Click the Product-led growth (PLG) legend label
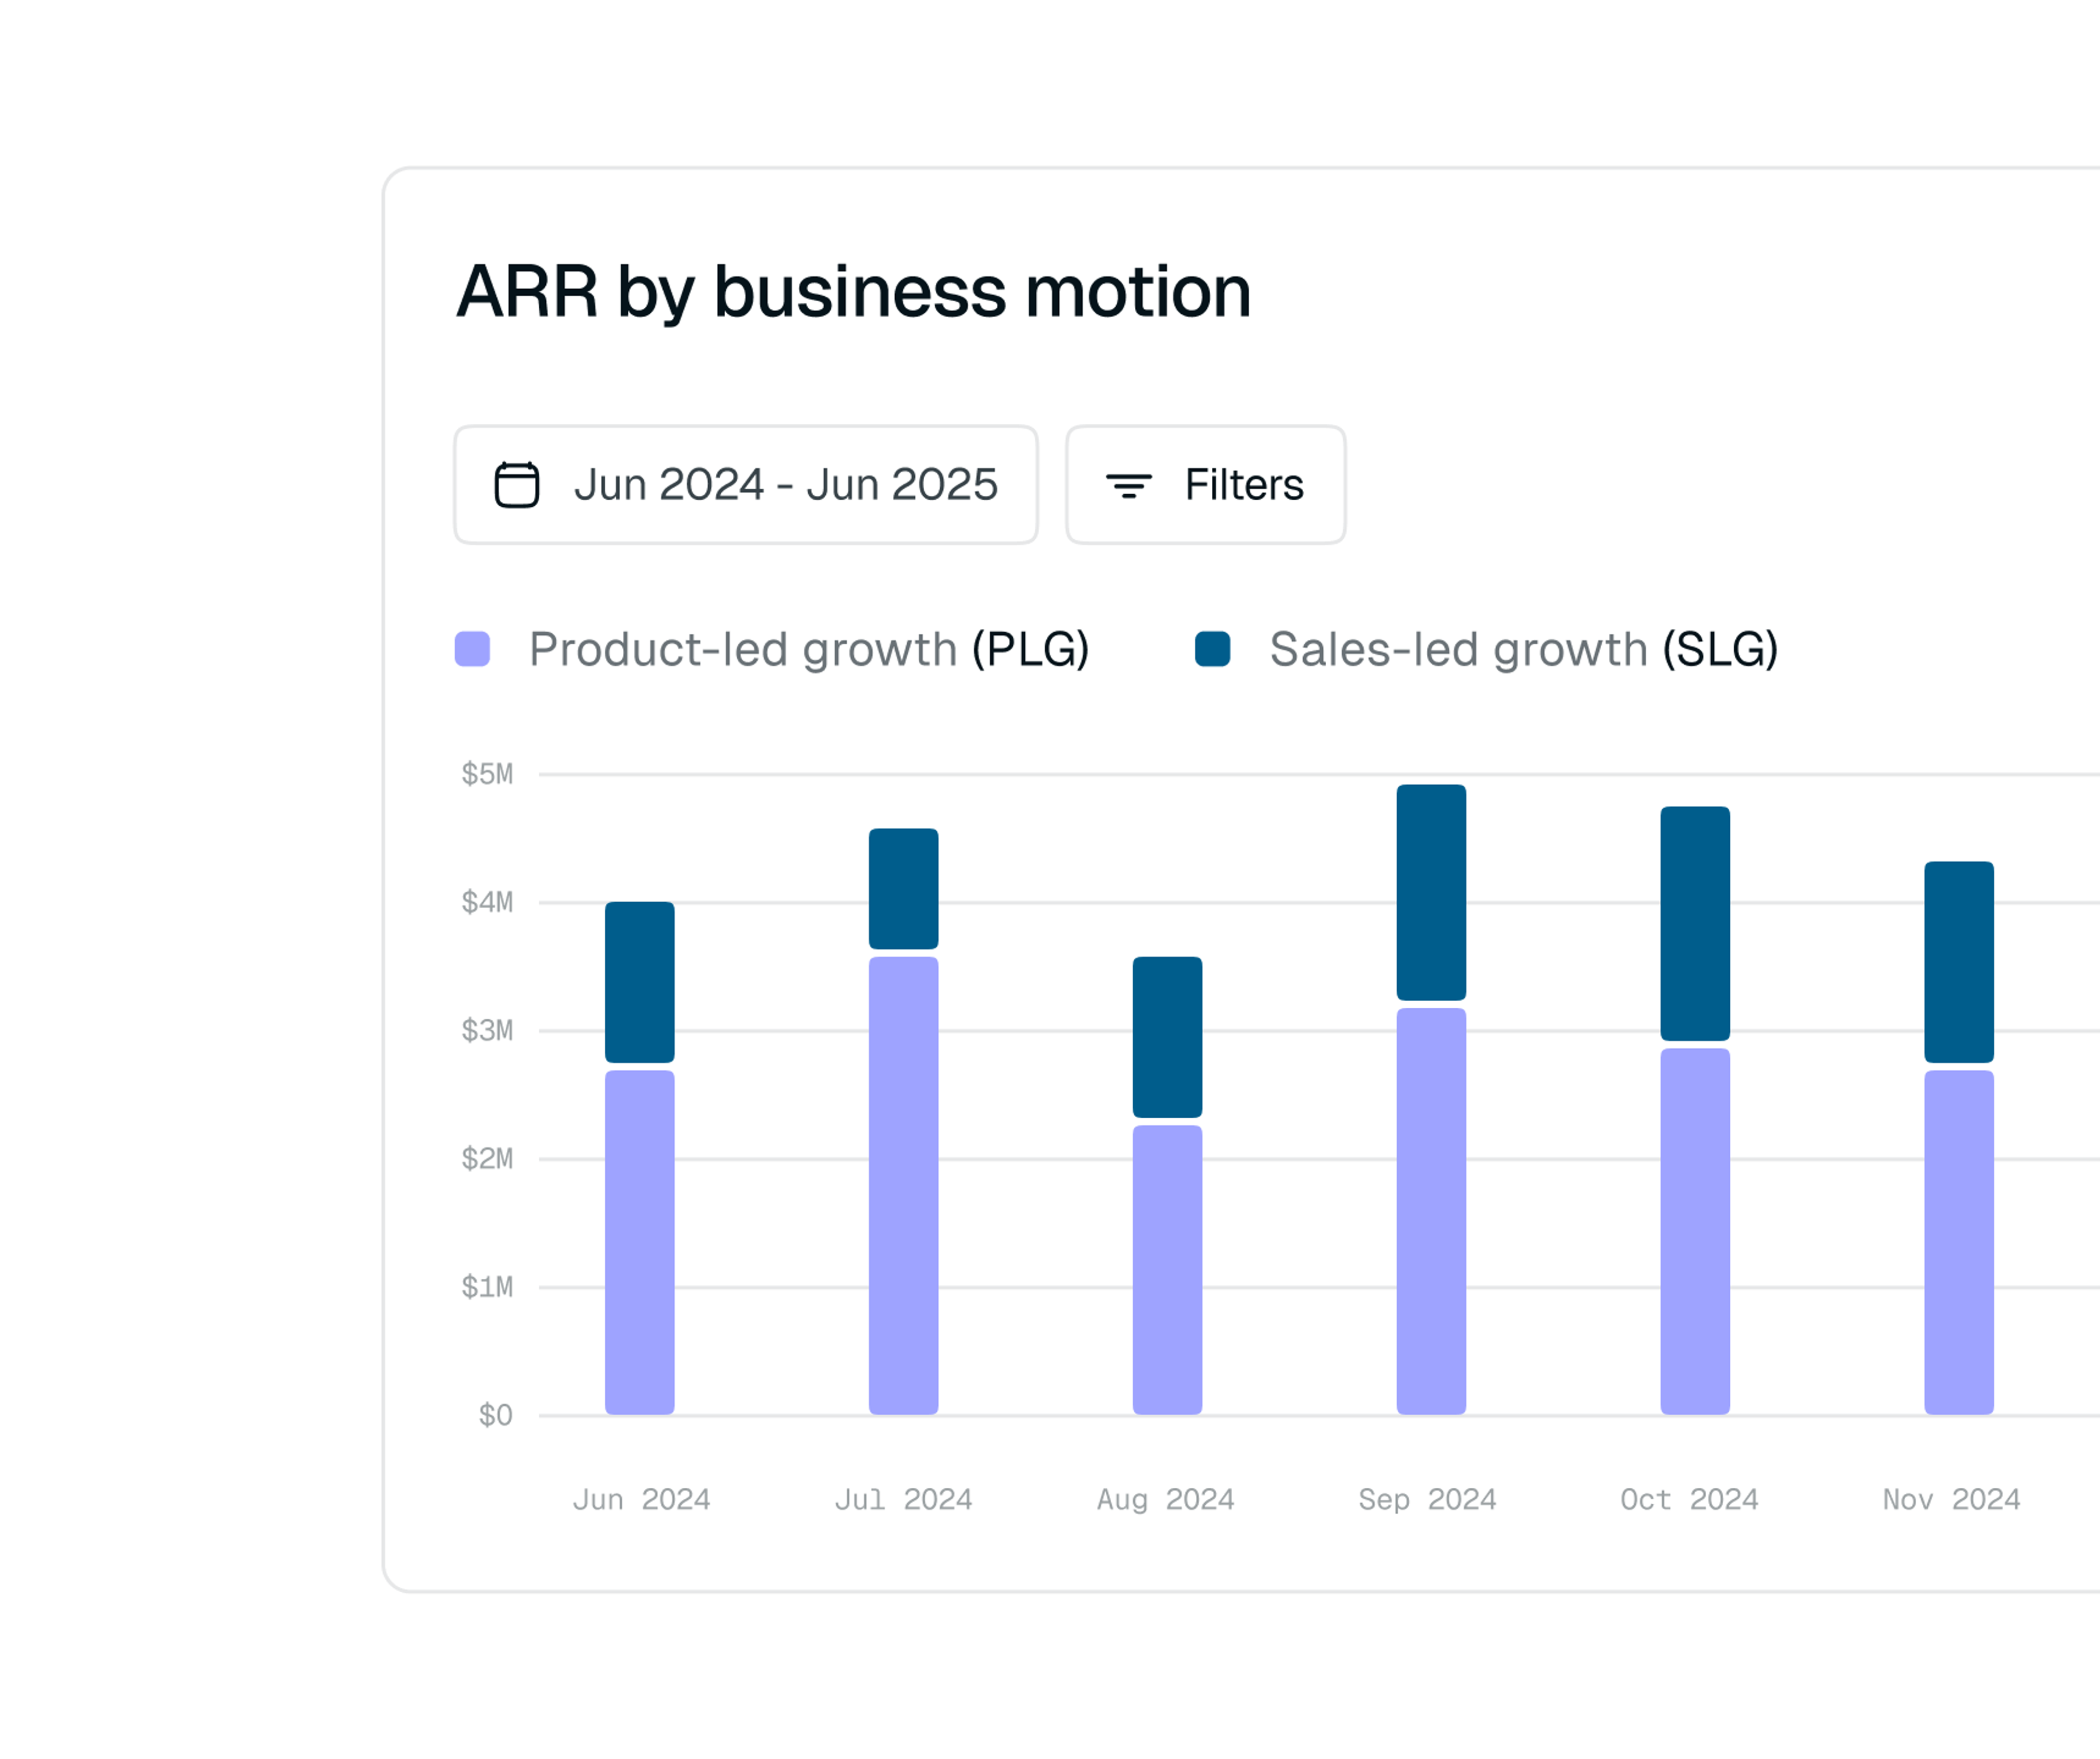Image resolution: width=2100 pixels, height=1759 pixels. (809, 649)
